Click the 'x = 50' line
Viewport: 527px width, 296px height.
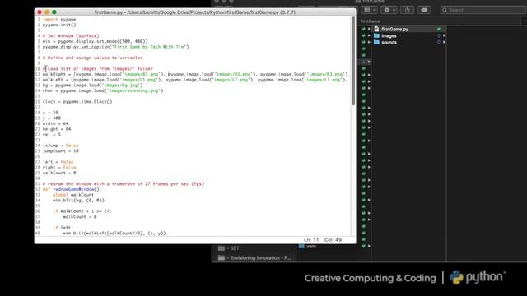point(50,113)
